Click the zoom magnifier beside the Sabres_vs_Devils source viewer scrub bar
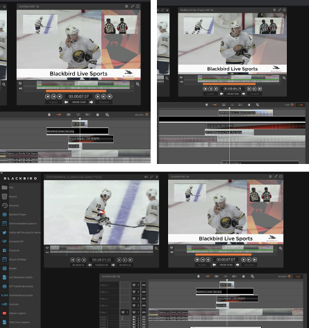 [x=156, y=248]
